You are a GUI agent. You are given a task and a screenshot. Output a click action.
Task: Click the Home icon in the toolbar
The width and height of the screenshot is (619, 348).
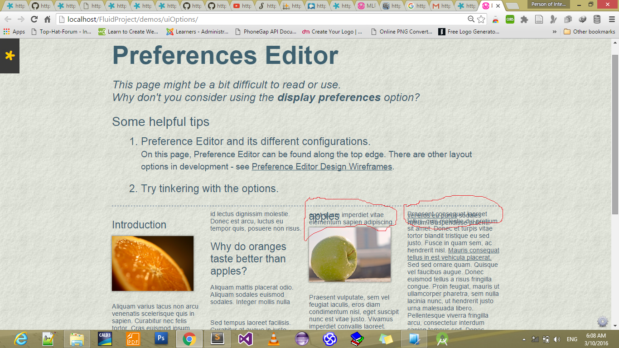click(x=47, y=19)
